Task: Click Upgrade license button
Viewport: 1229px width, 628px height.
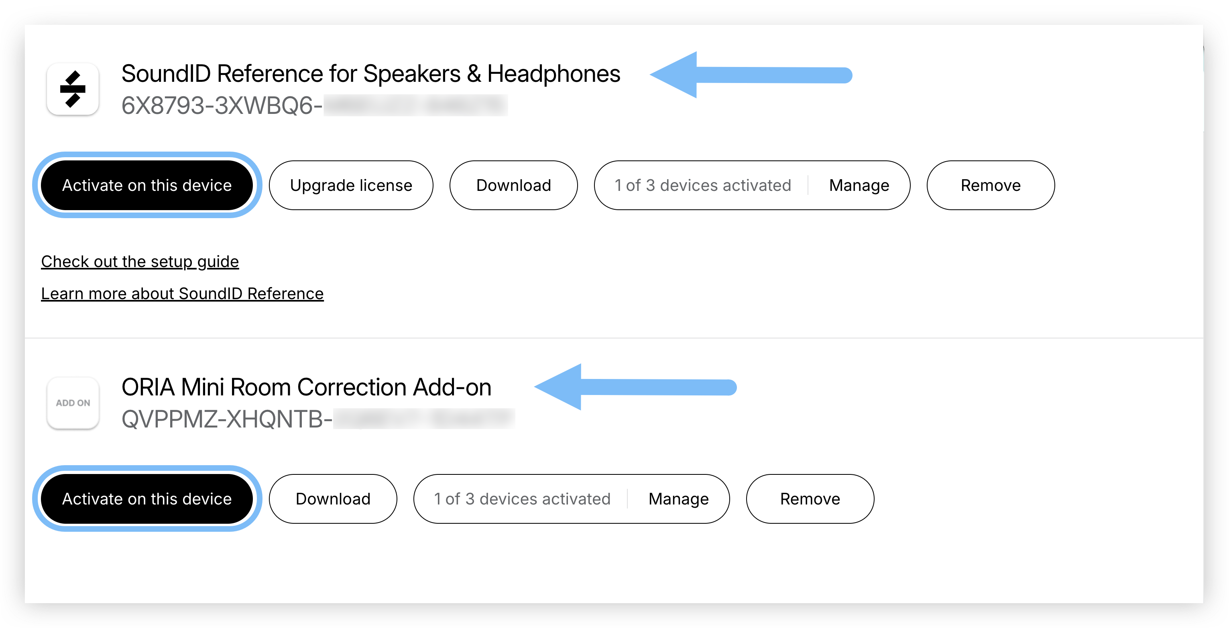Action: tap(351, 185)
